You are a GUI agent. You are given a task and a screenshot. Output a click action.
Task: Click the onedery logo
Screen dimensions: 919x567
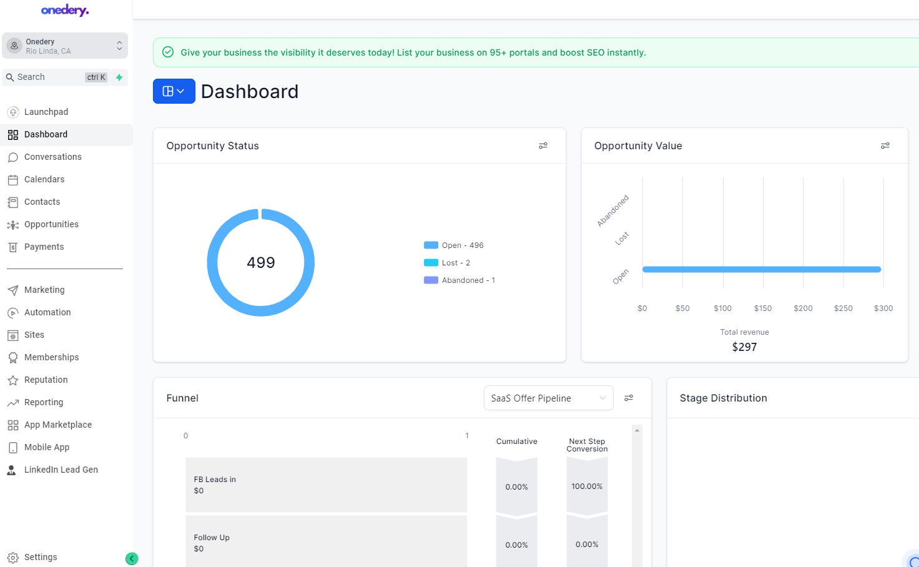65,10
